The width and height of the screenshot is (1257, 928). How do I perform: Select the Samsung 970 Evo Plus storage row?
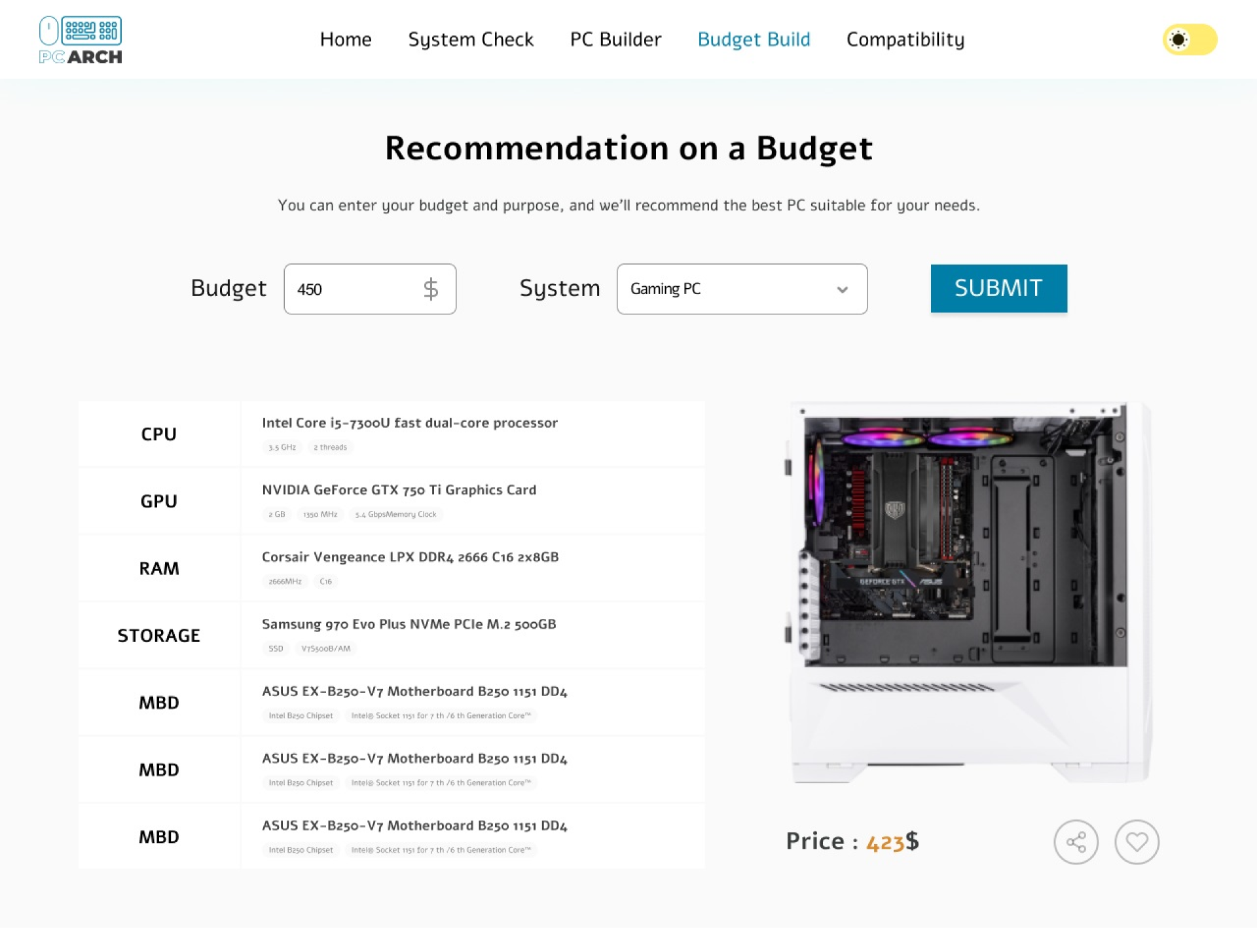(409, 624)
